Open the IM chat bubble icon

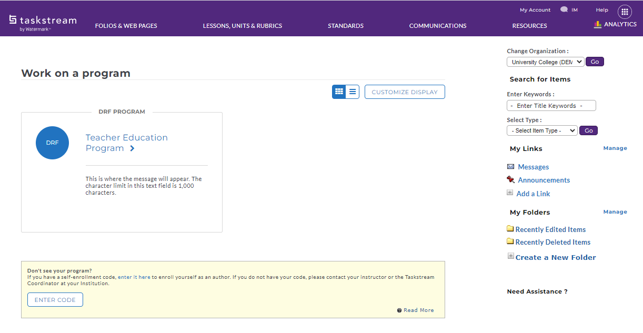(x=564, y=9)
